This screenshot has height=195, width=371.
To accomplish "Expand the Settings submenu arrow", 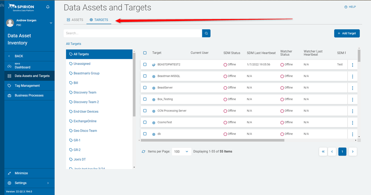I will click(48, 183).
